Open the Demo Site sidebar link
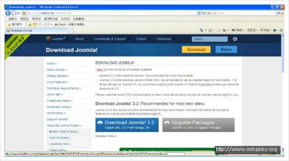289x161 pixels. [55, 94]
